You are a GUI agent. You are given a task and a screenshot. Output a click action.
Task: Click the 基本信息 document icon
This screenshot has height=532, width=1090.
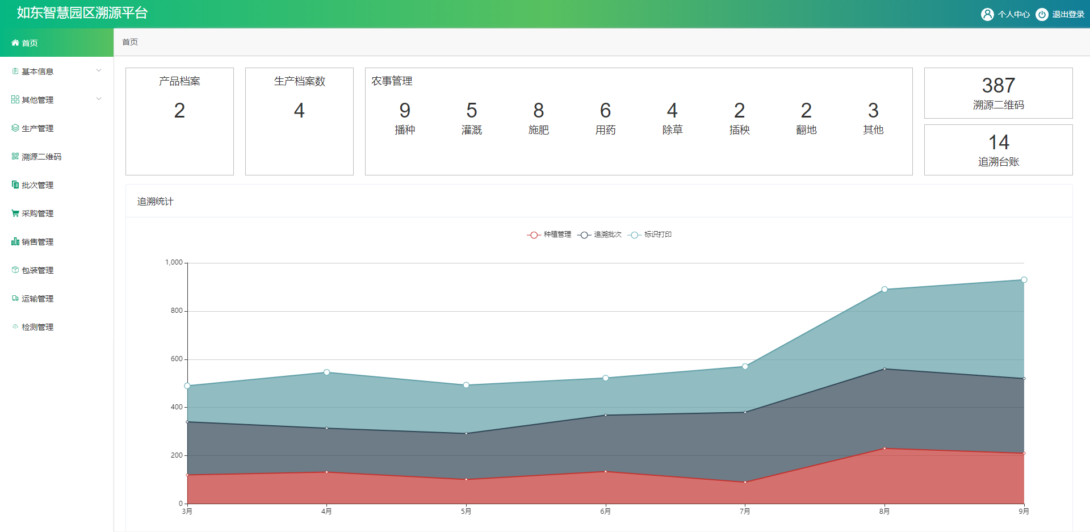[x=15, y=71]
